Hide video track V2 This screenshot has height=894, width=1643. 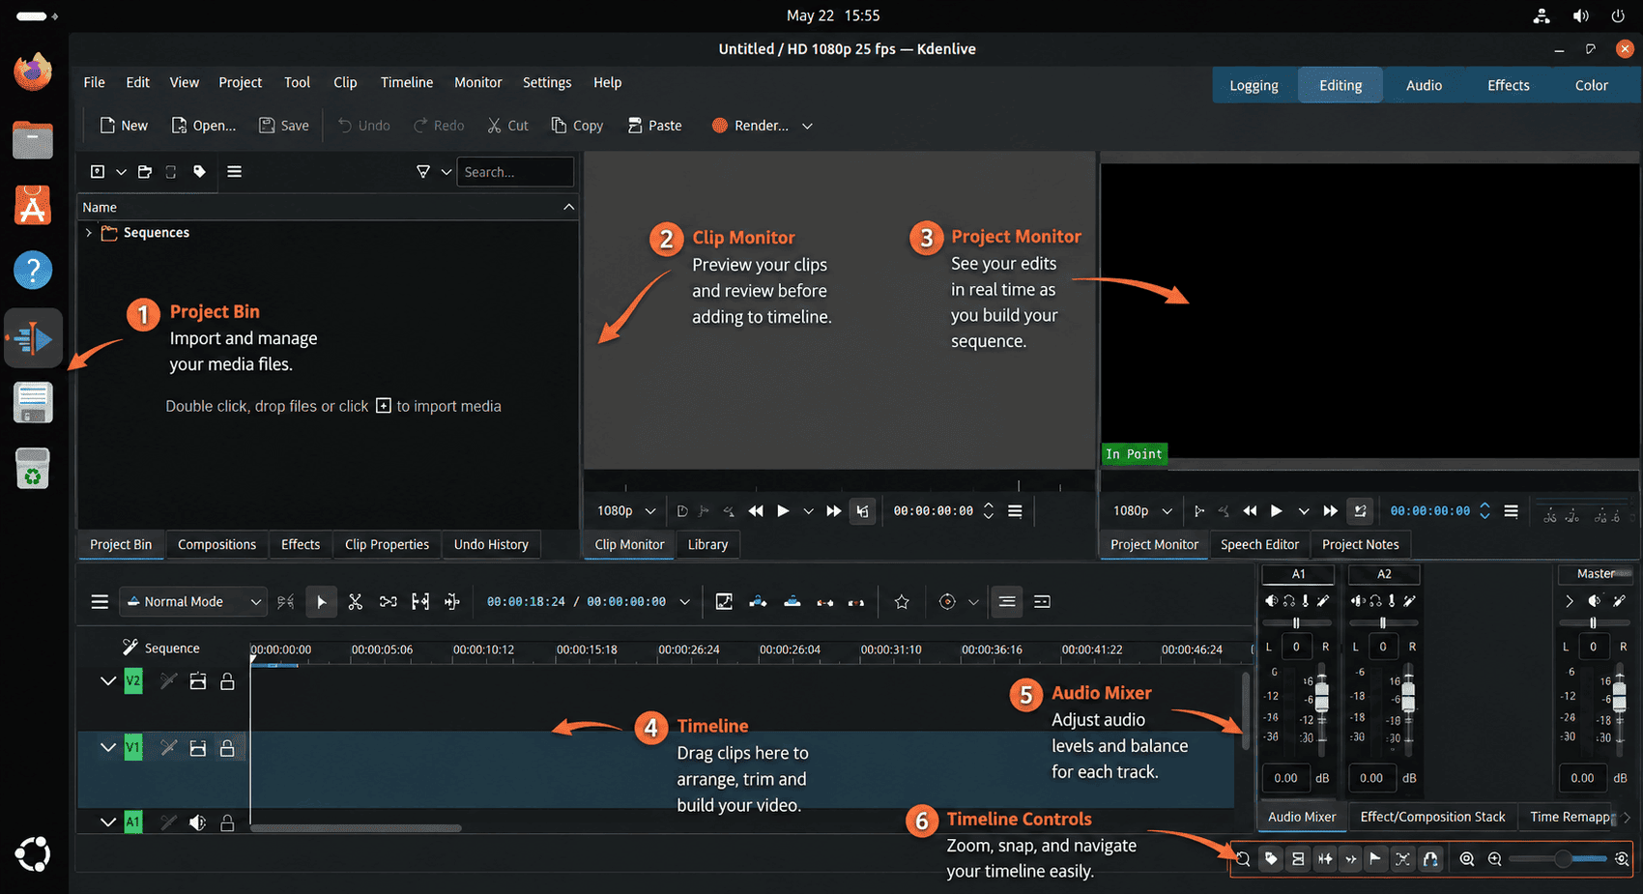tap(197, 681)
